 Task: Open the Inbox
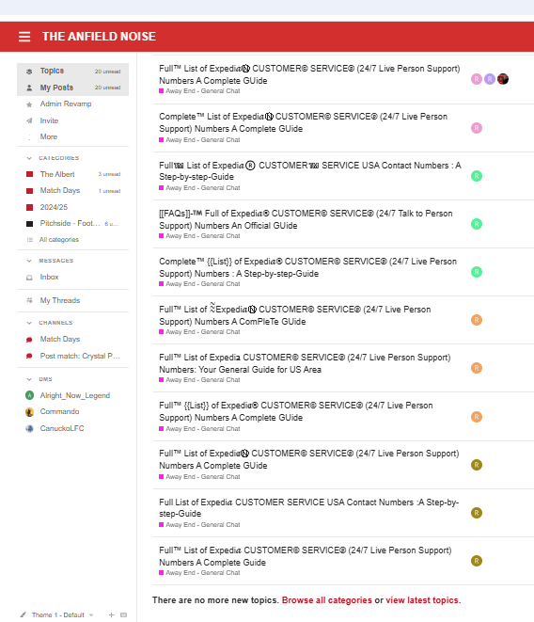49,277
